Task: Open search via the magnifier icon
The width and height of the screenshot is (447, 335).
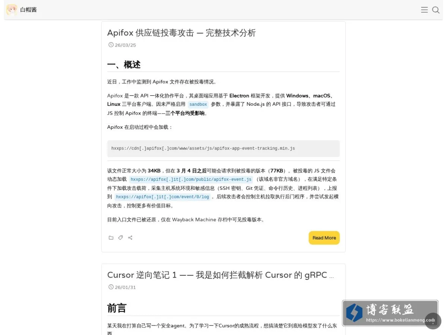Action: pos(436,10)
